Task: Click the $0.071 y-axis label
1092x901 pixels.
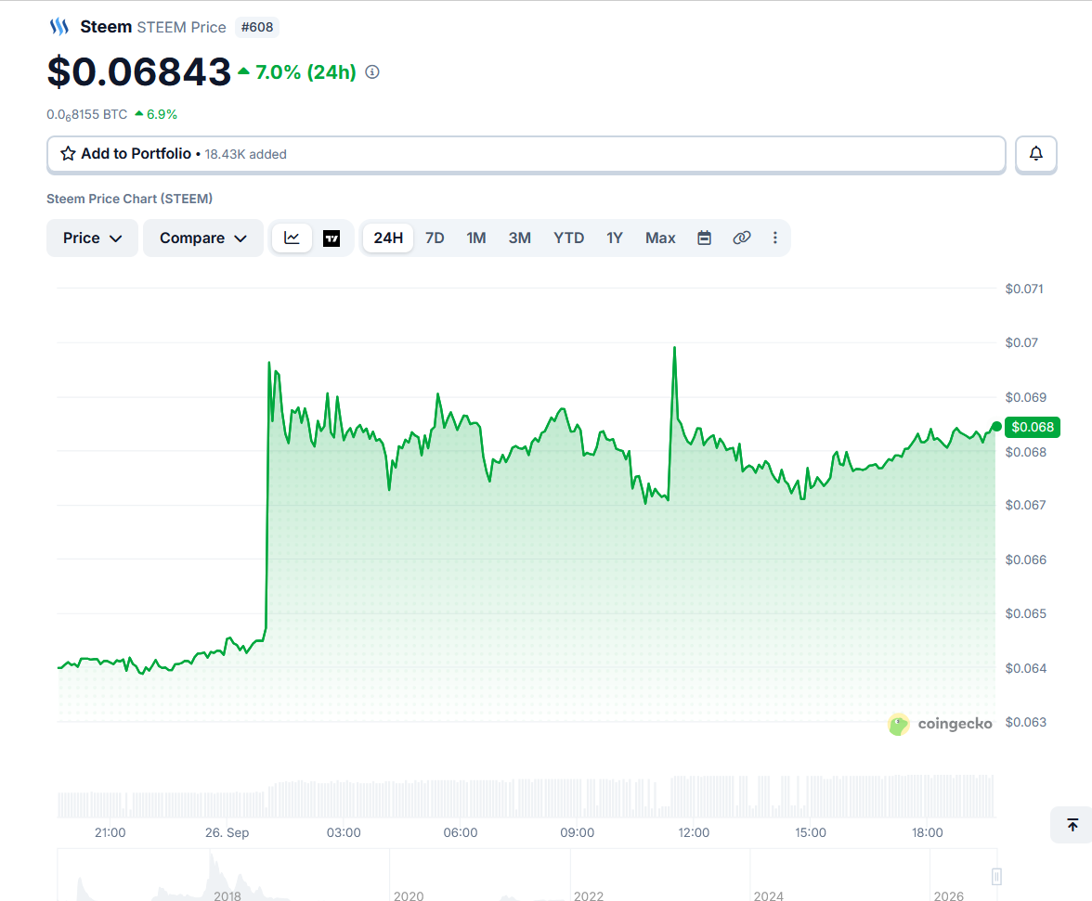Action: pos(1024,289)
